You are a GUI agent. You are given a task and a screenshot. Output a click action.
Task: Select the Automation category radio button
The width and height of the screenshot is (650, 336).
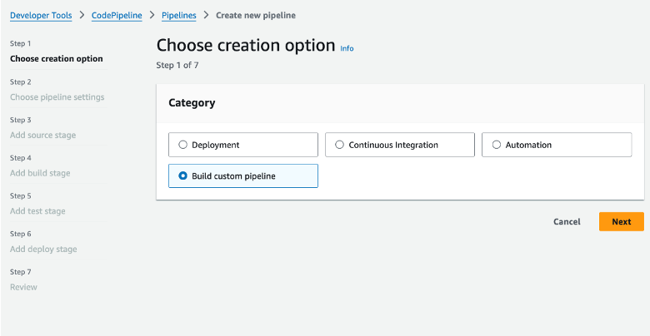point(497,145)
